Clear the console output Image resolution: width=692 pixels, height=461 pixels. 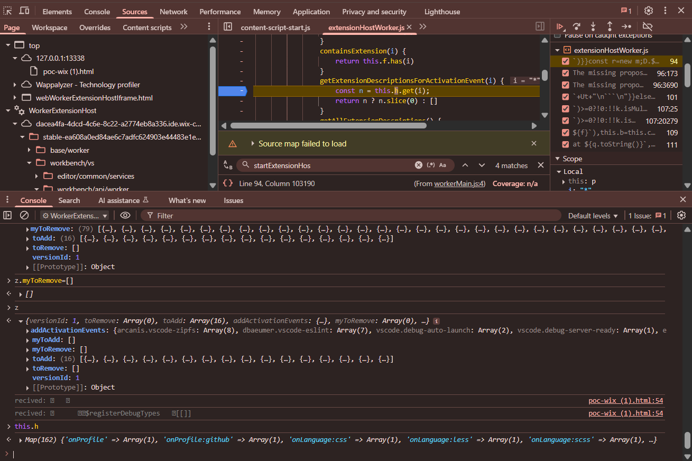click(x=24, y=215)
